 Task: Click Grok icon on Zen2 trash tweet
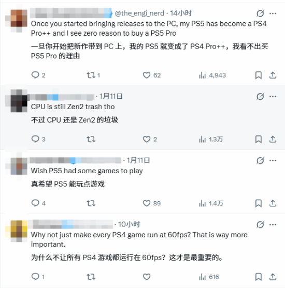(x=260, y=96)
